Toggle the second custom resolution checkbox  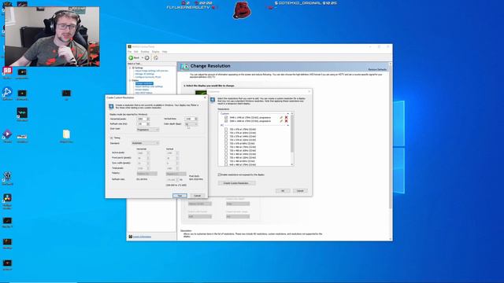[226, 121]
